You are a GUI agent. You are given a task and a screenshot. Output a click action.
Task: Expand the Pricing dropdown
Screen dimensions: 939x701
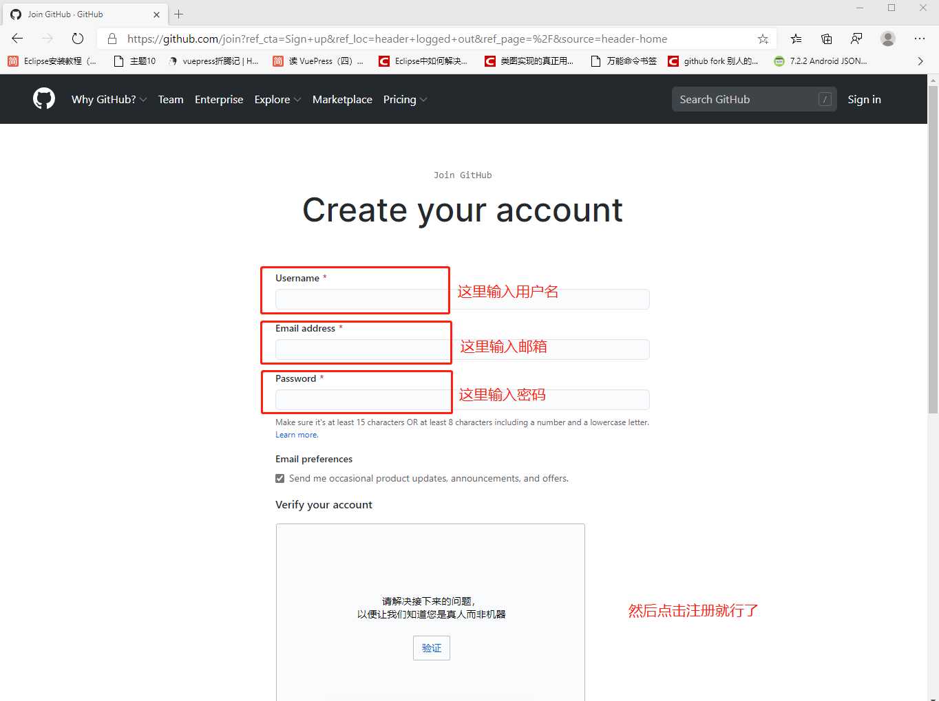coord(405,100)
